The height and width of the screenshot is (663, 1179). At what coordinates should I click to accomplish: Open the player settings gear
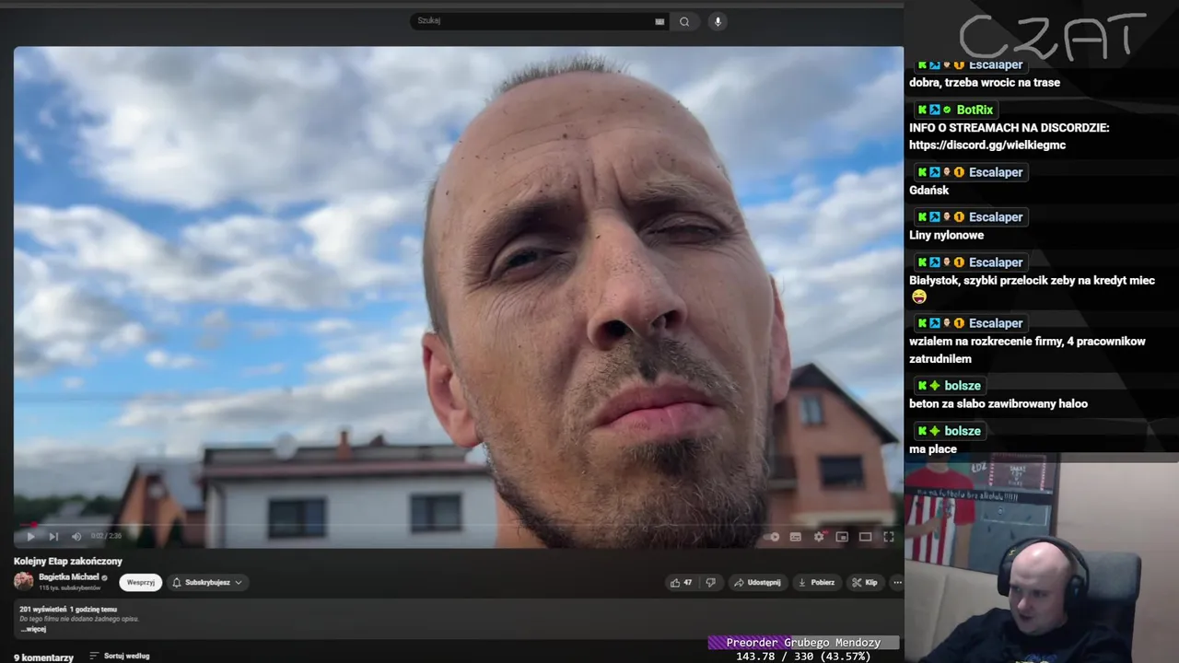pyautogui.click(x=819, y=537)
